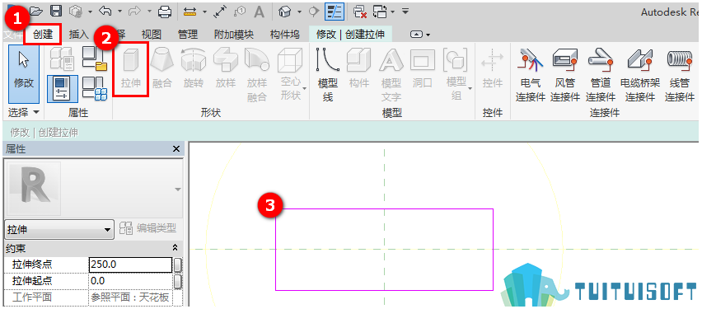The image size is (702, 309).
Task: Open the type selector arrow beside the thumbnail
Action: [178, 190]
